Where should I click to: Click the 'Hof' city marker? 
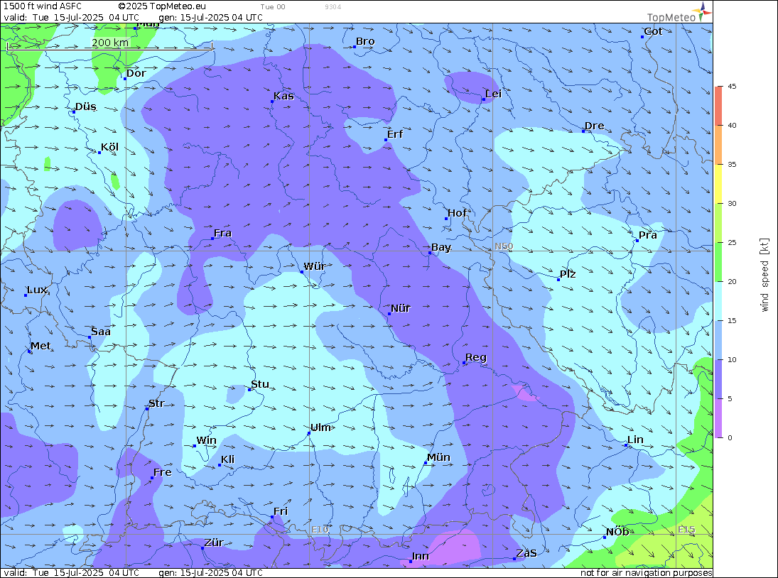point(446,219)
